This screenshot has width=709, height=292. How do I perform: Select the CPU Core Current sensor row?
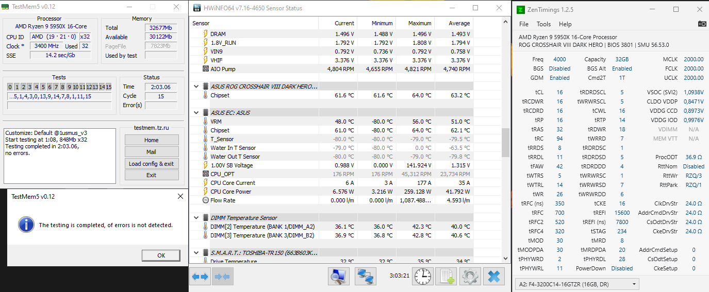point(331,183)
